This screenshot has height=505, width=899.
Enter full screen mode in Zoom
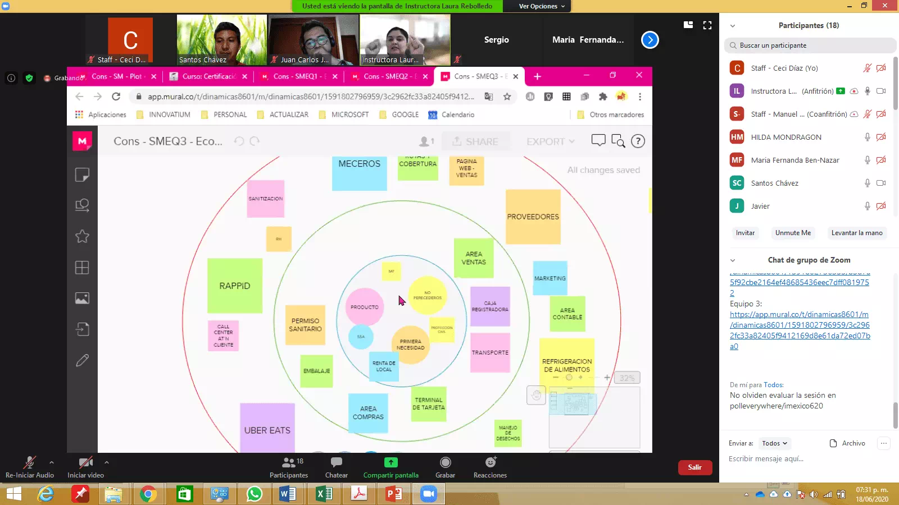tap(707, 25)
